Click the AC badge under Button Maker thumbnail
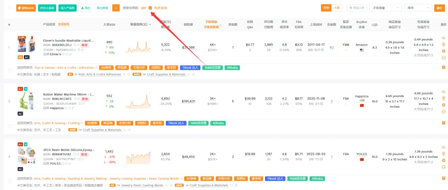Screen dimensions: 448x190 tap(20, 114)
